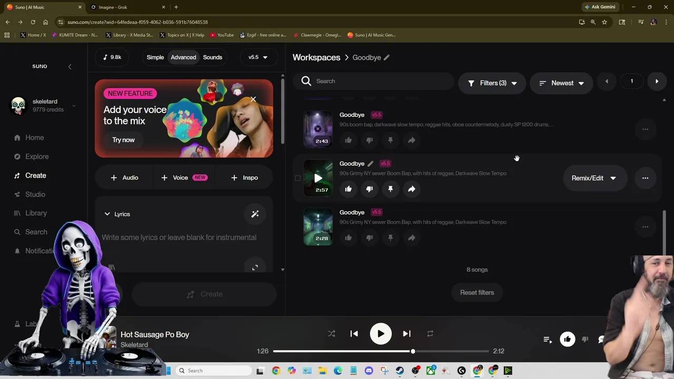Screen dimensions: 674x379
Task: Add Audio with the plus button
Action: 124,178
